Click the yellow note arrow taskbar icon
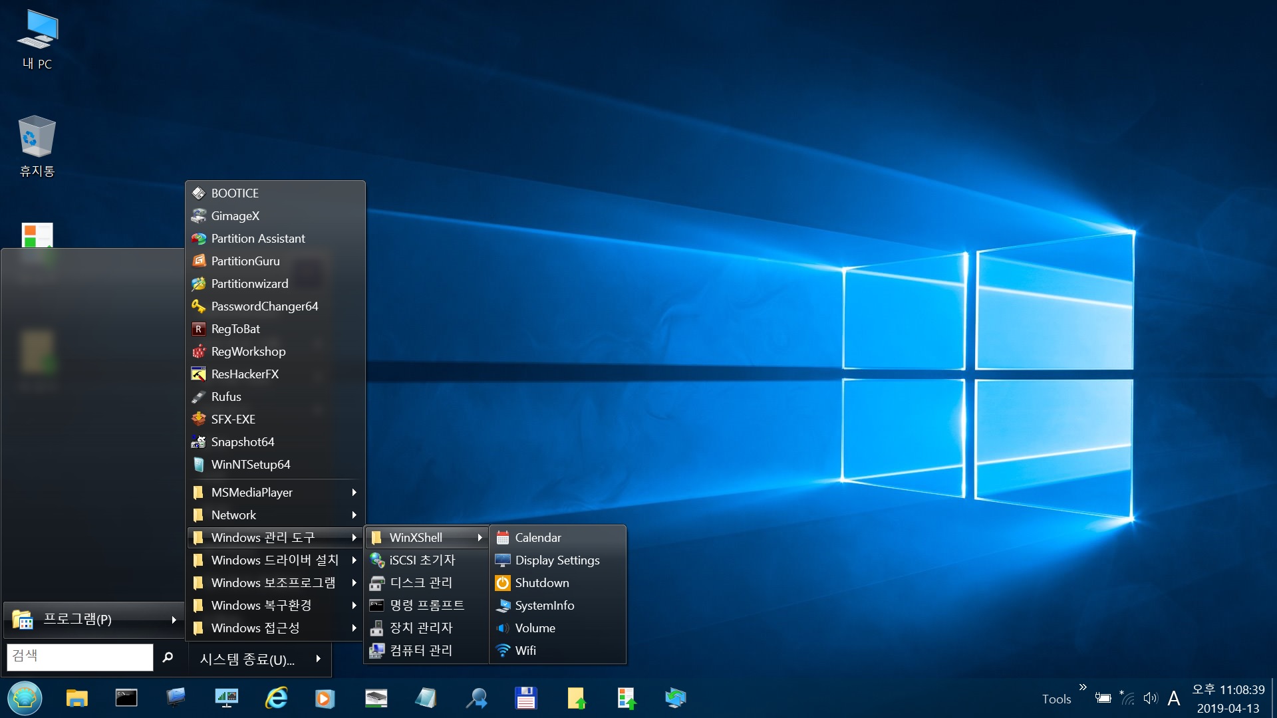 [577, 698]
